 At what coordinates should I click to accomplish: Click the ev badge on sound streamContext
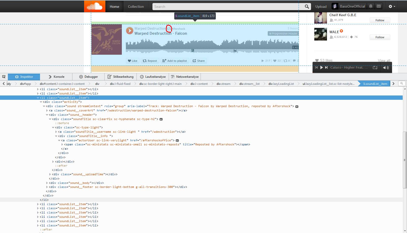tap(297, 106)
